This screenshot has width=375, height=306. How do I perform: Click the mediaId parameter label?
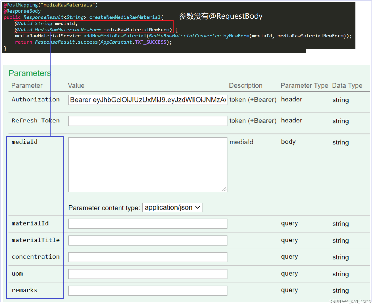tap(25, 142)
